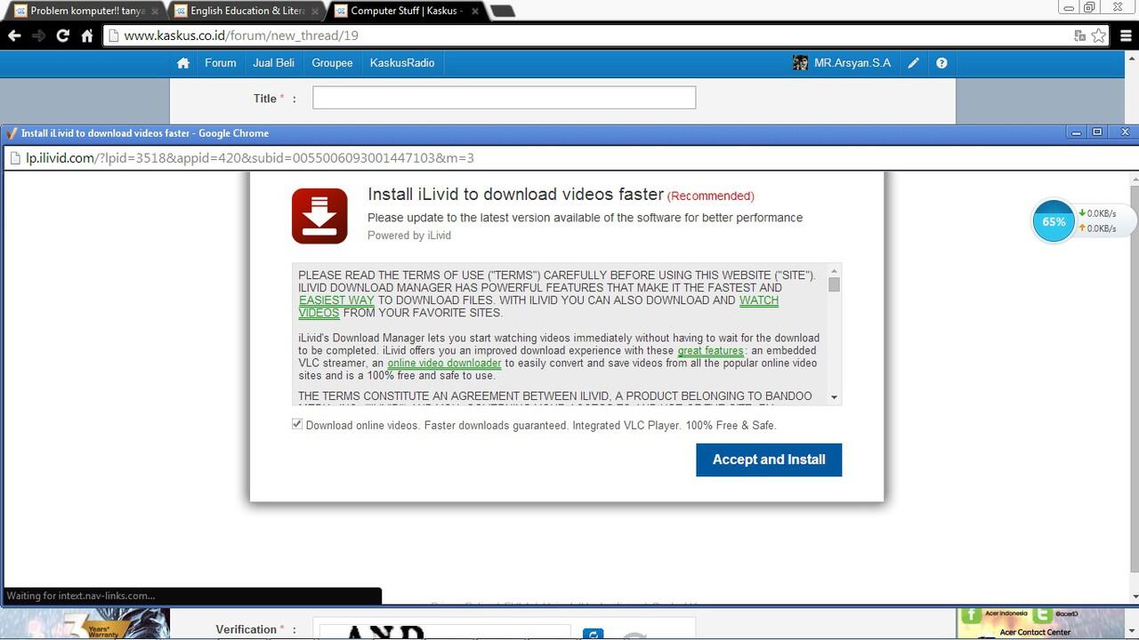The image size is (1139, 640).
Task: Close the English Education & Literature tab
Action: (x=315, y=11)
